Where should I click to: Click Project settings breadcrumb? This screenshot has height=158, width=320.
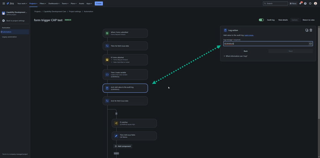75,11
